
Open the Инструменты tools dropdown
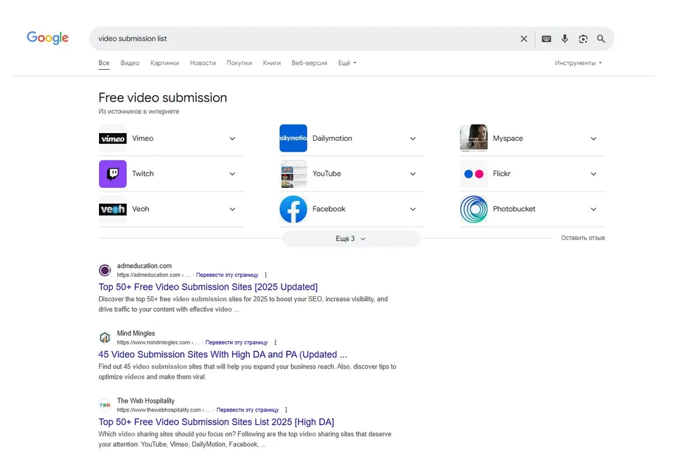578,63
